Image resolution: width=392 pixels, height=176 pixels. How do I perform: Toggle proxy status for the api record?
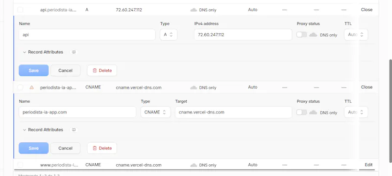click(x=301, y=35)
